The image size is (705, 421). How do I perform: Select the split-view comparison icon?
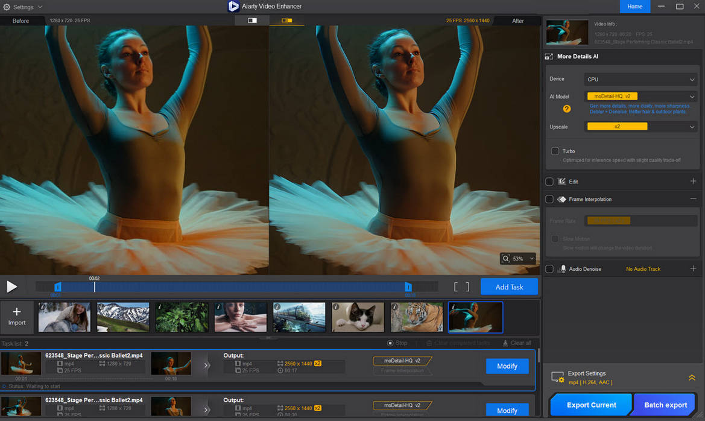(286, 19)
